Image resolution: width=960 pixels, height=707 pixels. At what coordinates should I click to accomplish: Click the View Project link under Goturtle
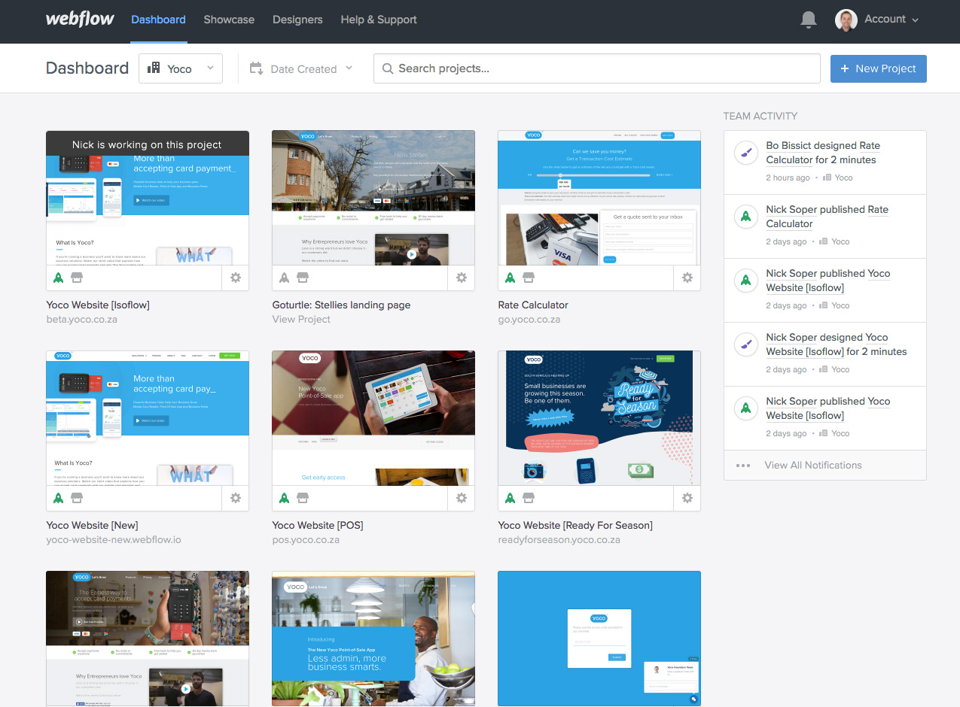point(301,320)
